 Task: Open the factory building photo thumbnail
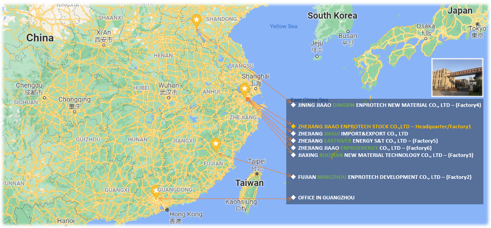(457, 77)
